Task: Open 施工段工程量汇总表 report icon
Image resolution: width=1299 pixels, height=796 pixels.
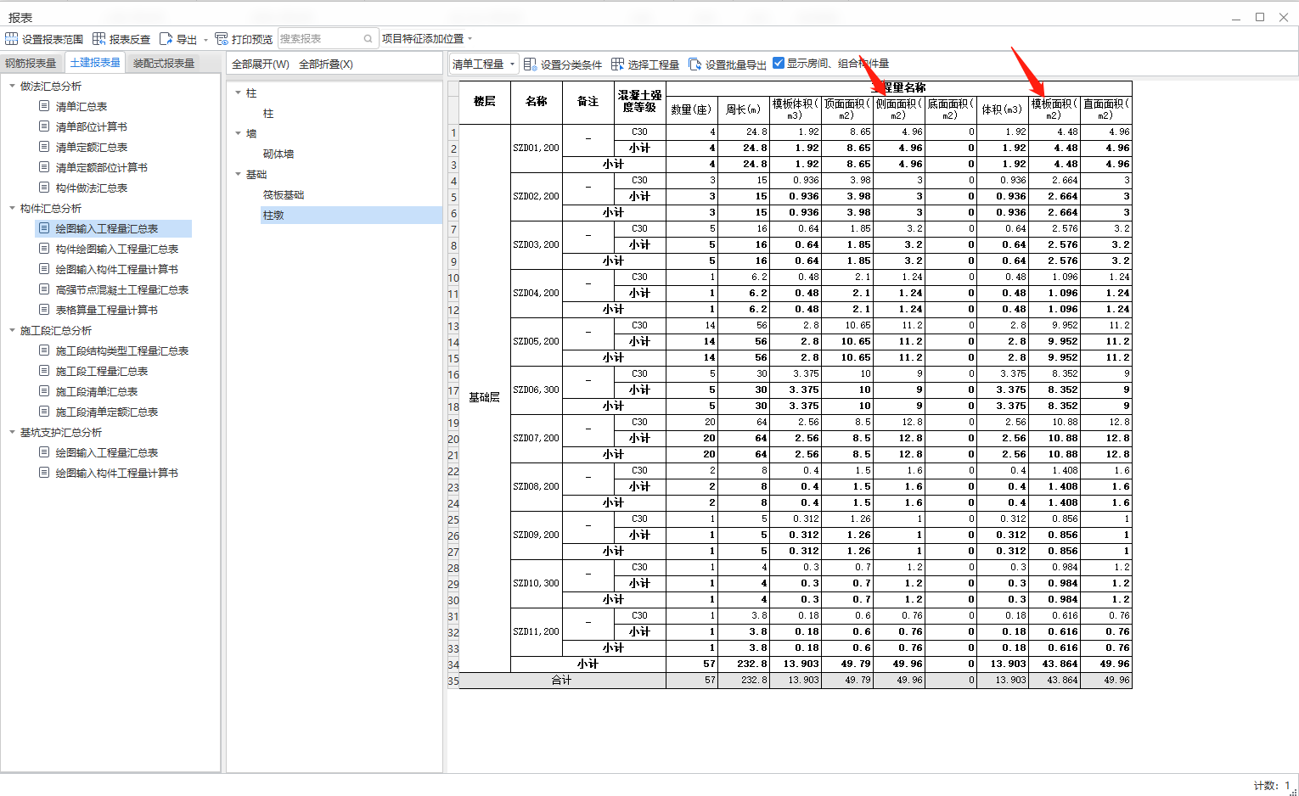Action: (x=44, y=371)
